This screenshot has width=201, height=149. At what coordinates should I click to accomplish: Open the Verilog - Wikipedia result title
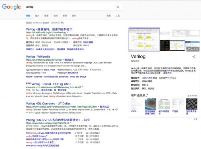point(38,57)
